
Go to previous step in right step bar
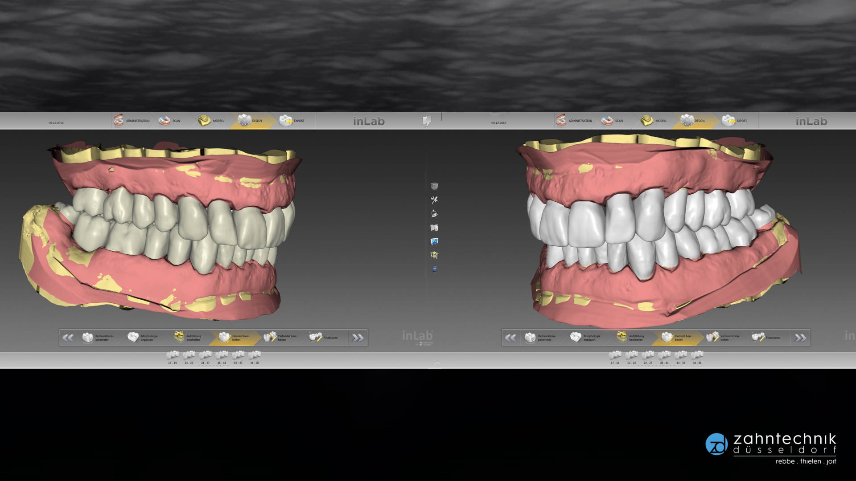(511, 338)
